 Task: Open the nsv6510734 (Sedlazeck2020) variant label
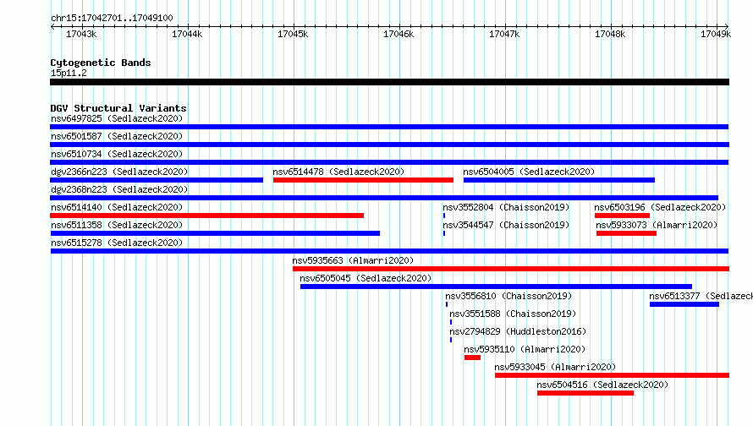pyautogui.click(x=117, y=154)
